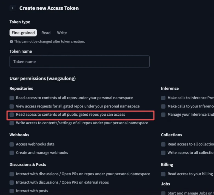Check Write access to all collections
The width and height of the screenshot is (214, 195).
pyautogui.click(x=163, y=153)
